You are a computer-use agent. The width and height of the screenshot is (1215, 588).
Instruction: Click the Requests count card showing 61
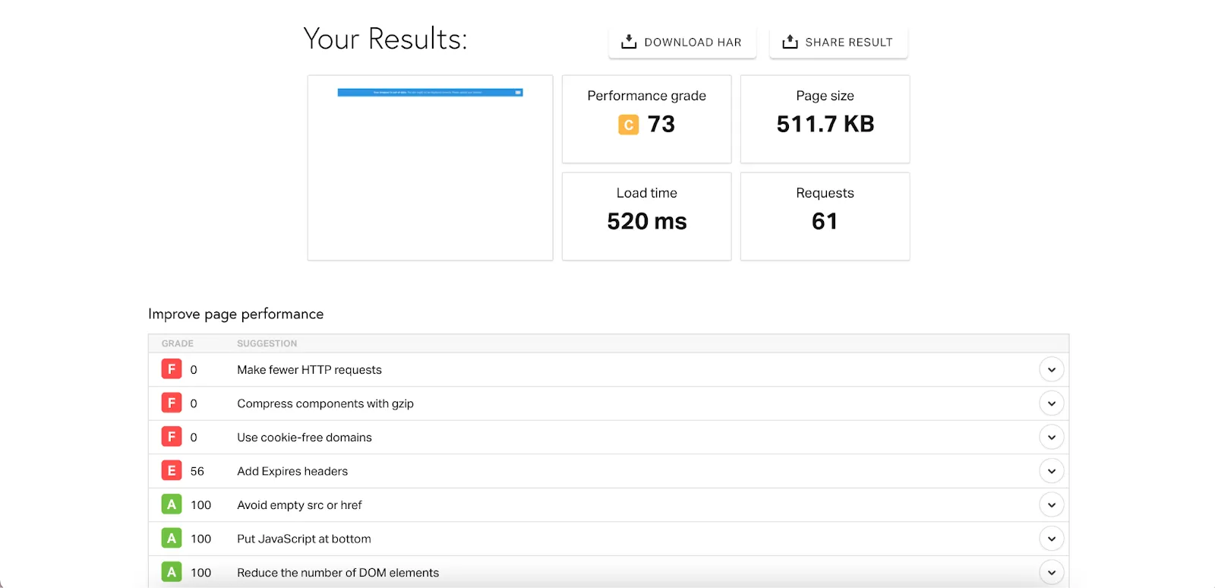[825, 217]
